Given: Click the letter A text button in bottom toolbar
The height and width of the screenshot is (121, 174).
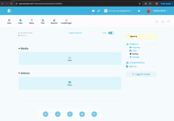Looking at the screenshot, I should (x=58, y=114).
